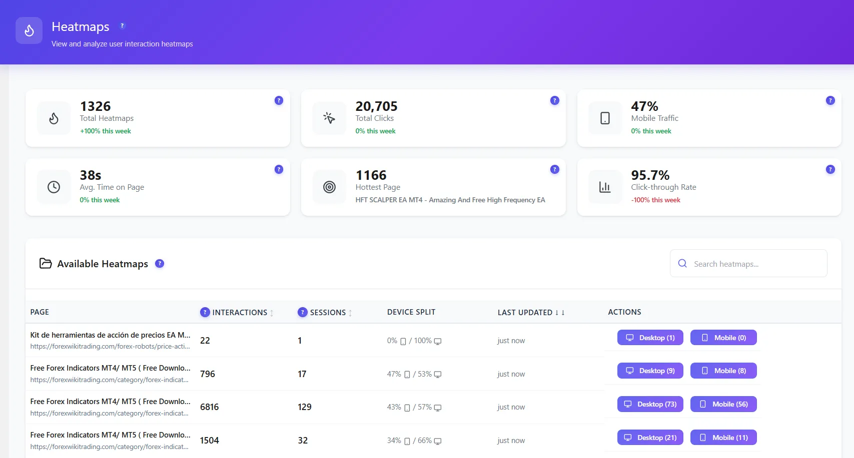Click help icon on Avg. Time on Page card
Image resolution: width=854 pixels, height=458 pixels.
279,169
